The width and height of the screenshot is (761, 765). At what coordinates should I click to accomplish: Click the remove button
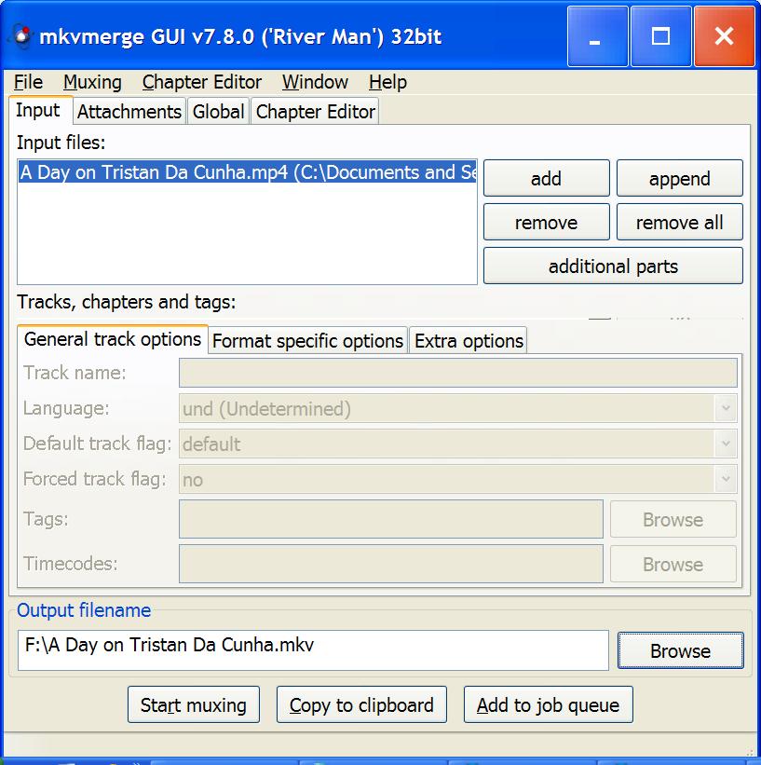tap(547, 222)
